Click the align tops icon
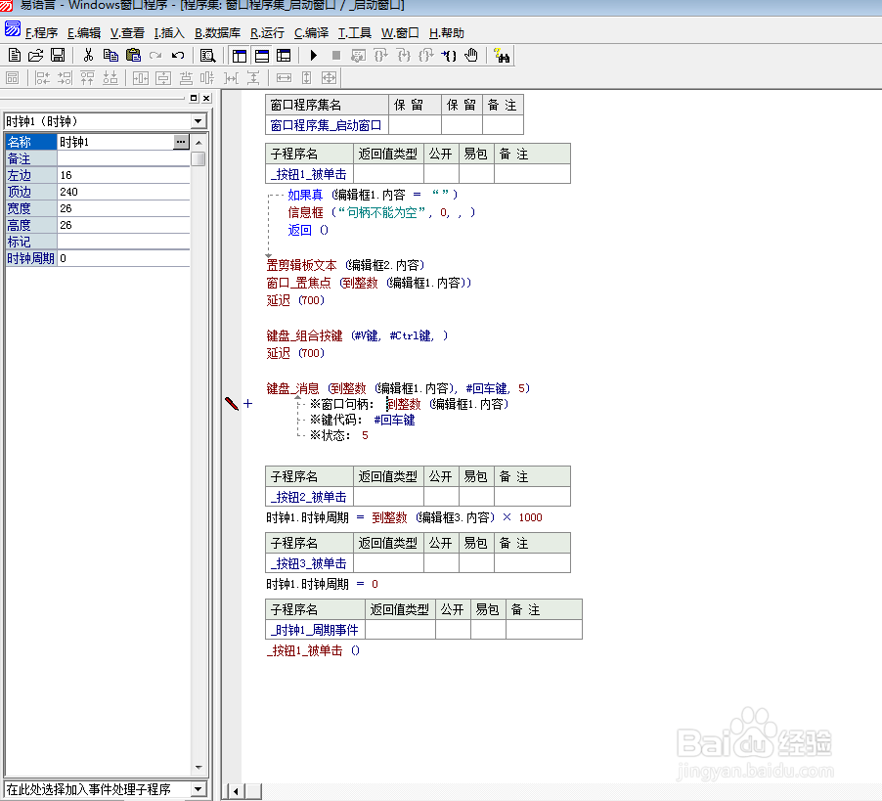The image size is (882, 801). point(87,77)
